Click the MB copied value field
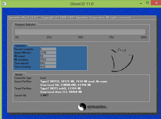The height and width of the screenshot is (119, 161). point(48,56)
